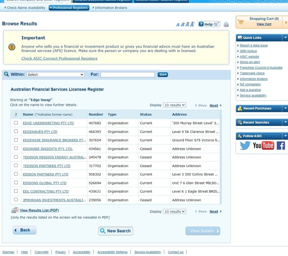
Task: Open footer Sitemap link
Action: pos(8,252)
